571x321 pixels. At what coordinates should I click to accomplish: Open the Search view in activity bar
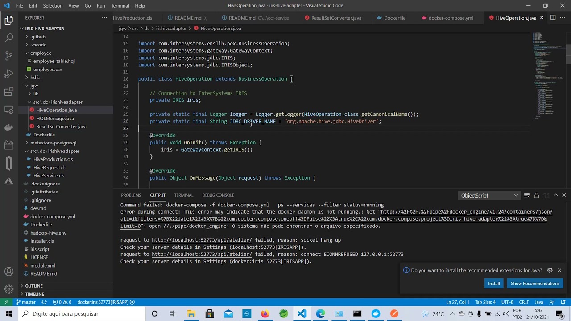(x=9, y=38)
